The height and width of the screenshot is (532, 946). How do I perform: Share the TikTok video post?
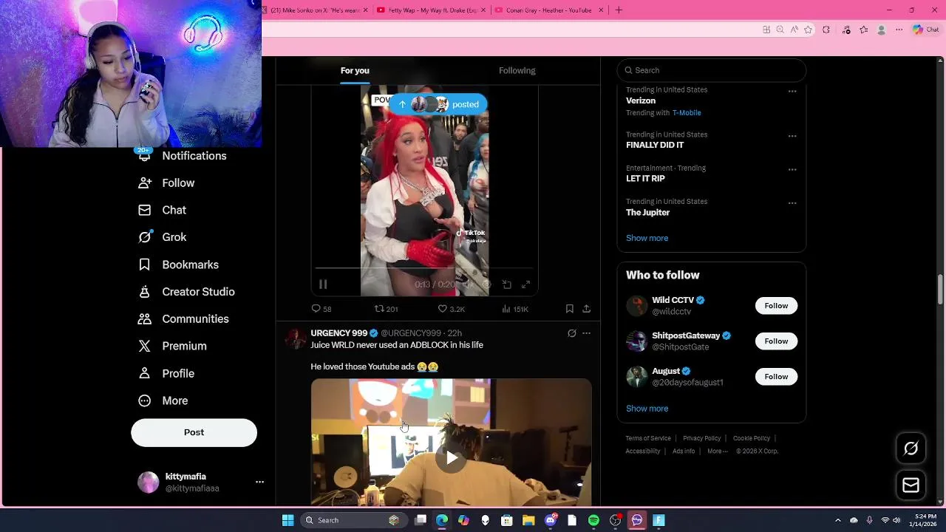click(x=586, y=309)
